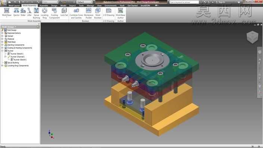Select the Ejecting Components tree item
The width and height of the screenshot is (263, 148).
pyautogui.click(x=16, y=45)
